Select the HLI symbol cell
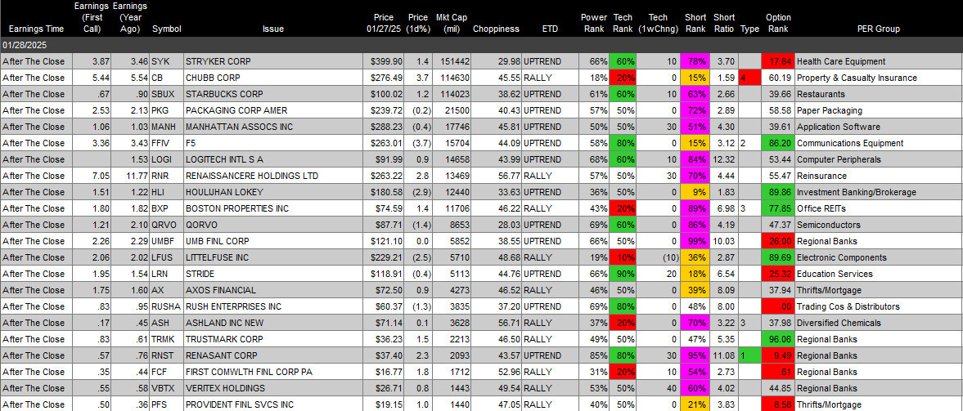The width and height of the screenshot is (963, 411). pos(166,192)
